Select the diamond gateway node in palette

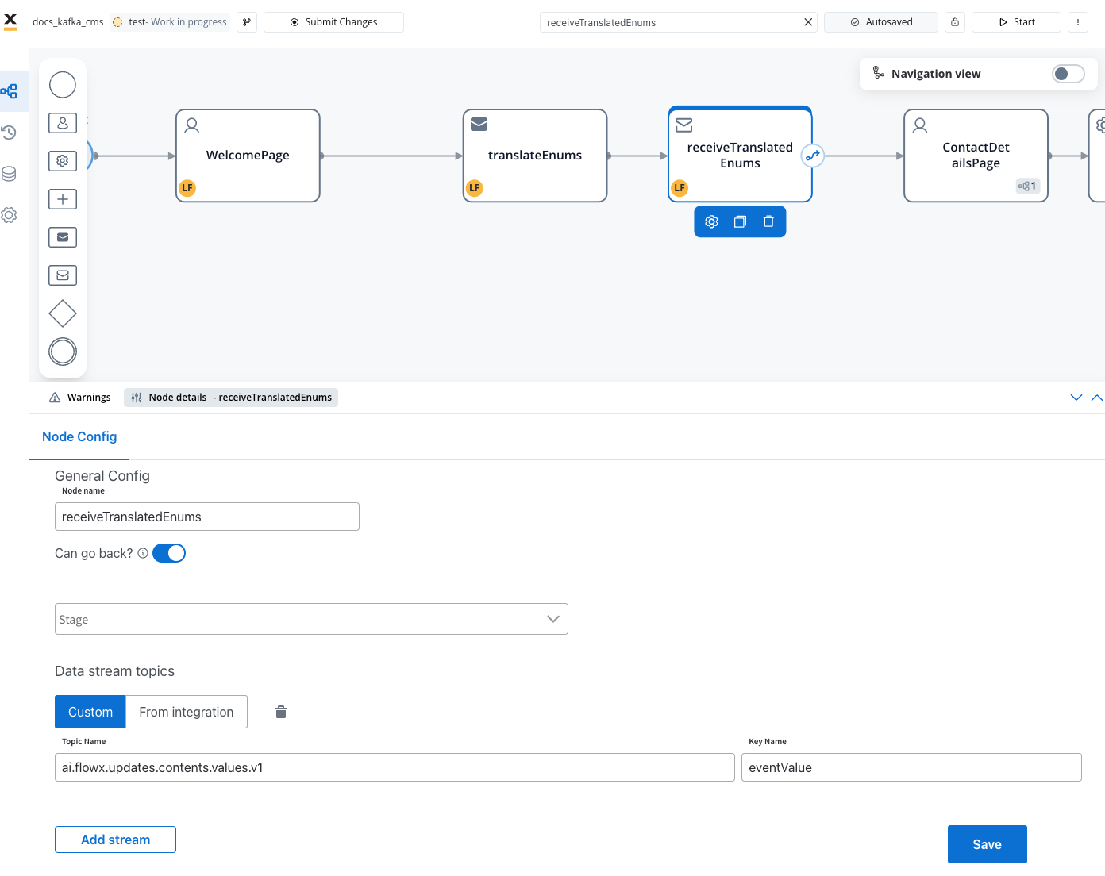63,313
